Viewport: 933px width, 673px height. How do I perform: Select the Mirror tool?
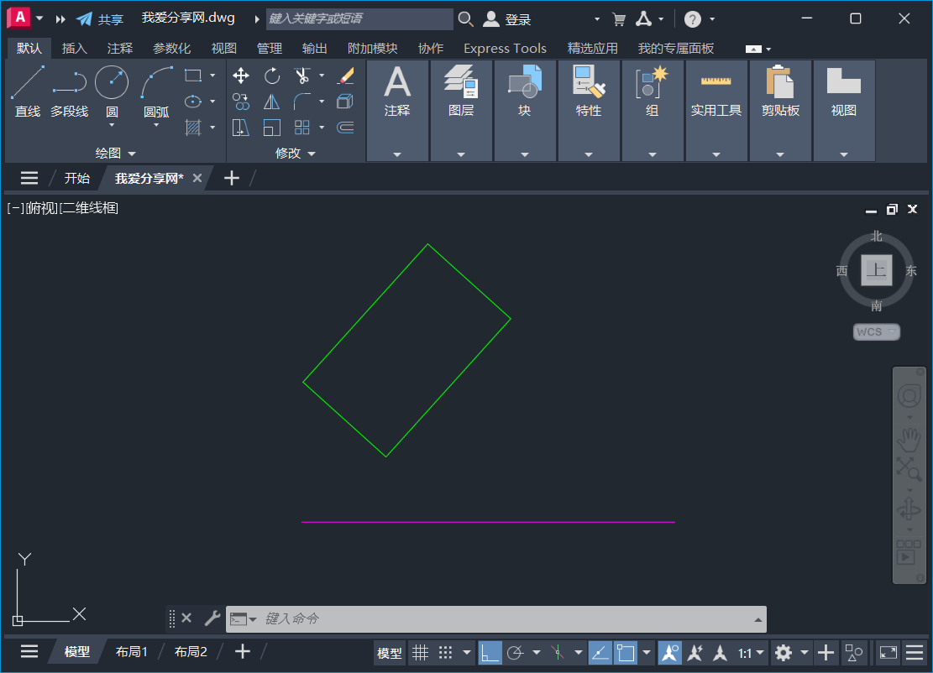pyautogui.click(x=270, y=101)
